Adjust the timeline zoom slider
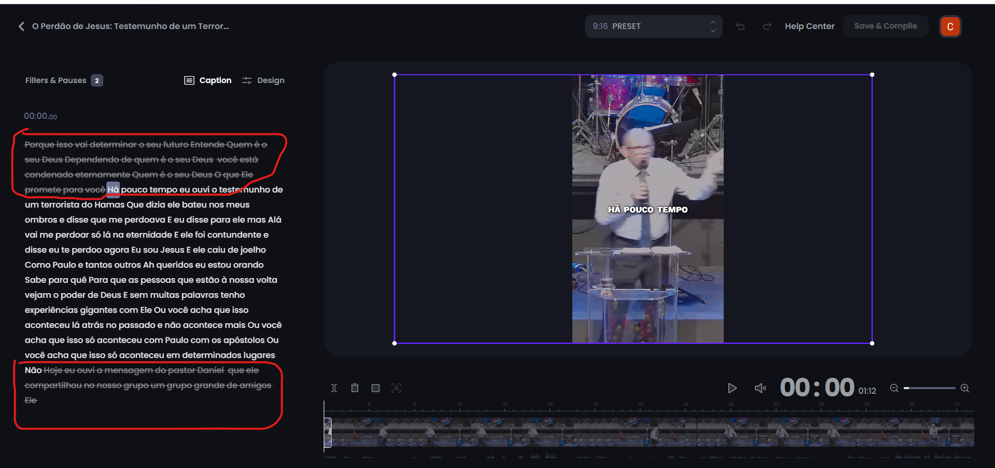The image size is (995, 468). 929,388
